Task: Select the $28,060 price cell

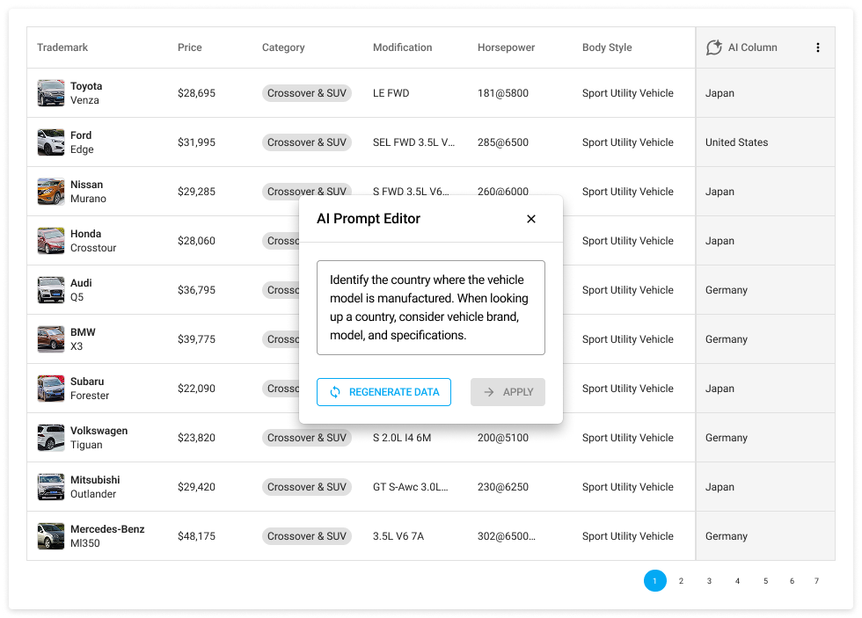Action: (x=196, y=241)
